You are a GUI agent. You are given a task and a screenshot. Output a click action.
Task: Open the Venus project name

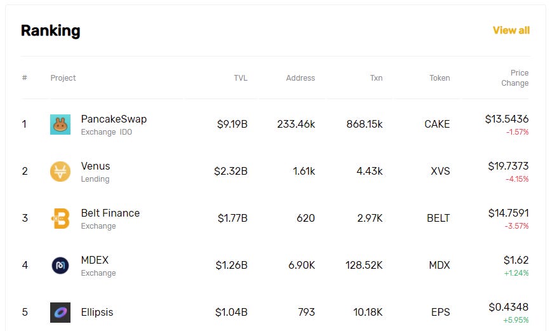point(95,166)
